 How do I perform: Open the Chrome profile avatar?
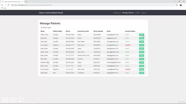[x=181, y=5]
